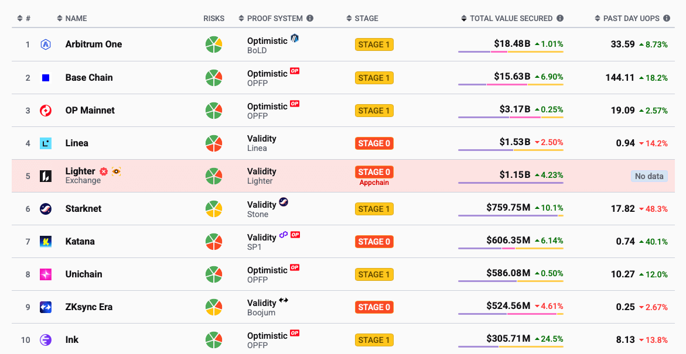This screenshot has width=686, height=354.
Task: Open the ZKsync Era project link
Action: (89, 307)
